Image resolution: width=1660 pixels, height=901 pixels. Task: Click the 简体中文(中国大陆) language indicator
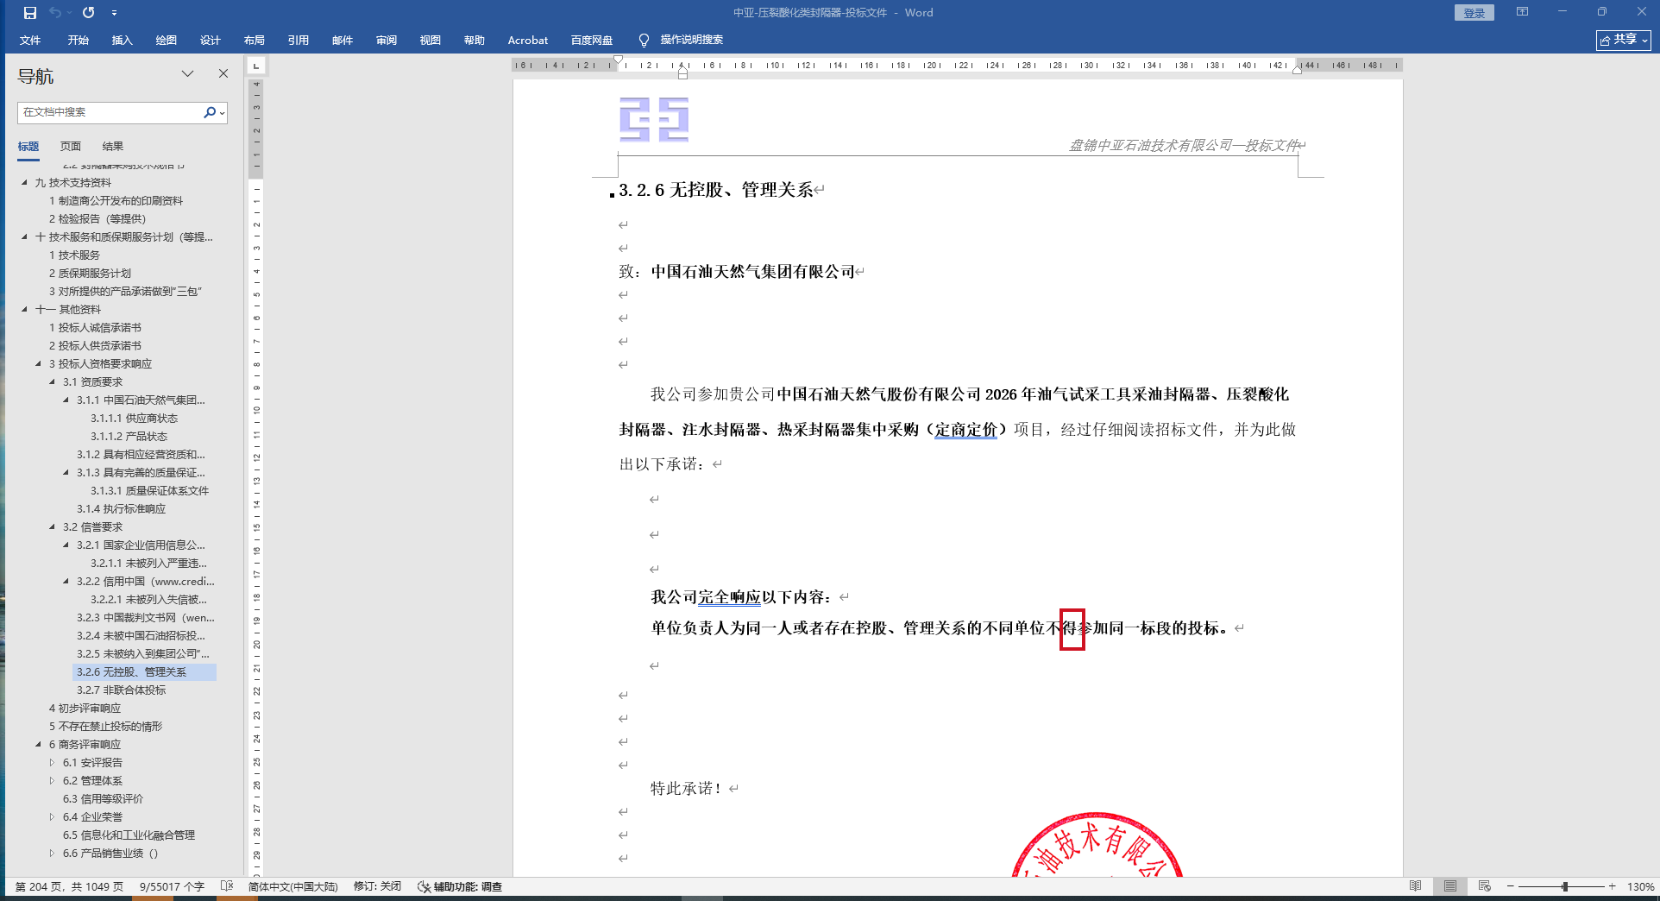point(292,886)
